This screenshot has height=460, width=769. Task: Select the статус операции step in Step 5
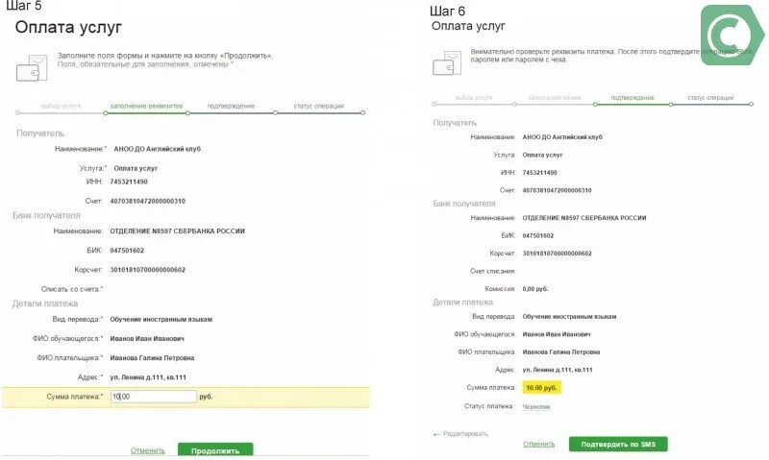pos(319,106)
